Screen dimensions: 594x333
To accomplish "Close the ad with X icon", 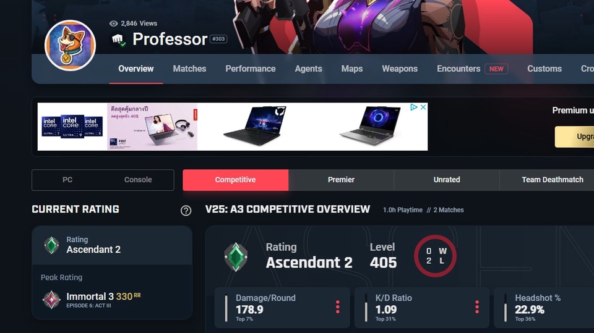I will pos(423,107).
